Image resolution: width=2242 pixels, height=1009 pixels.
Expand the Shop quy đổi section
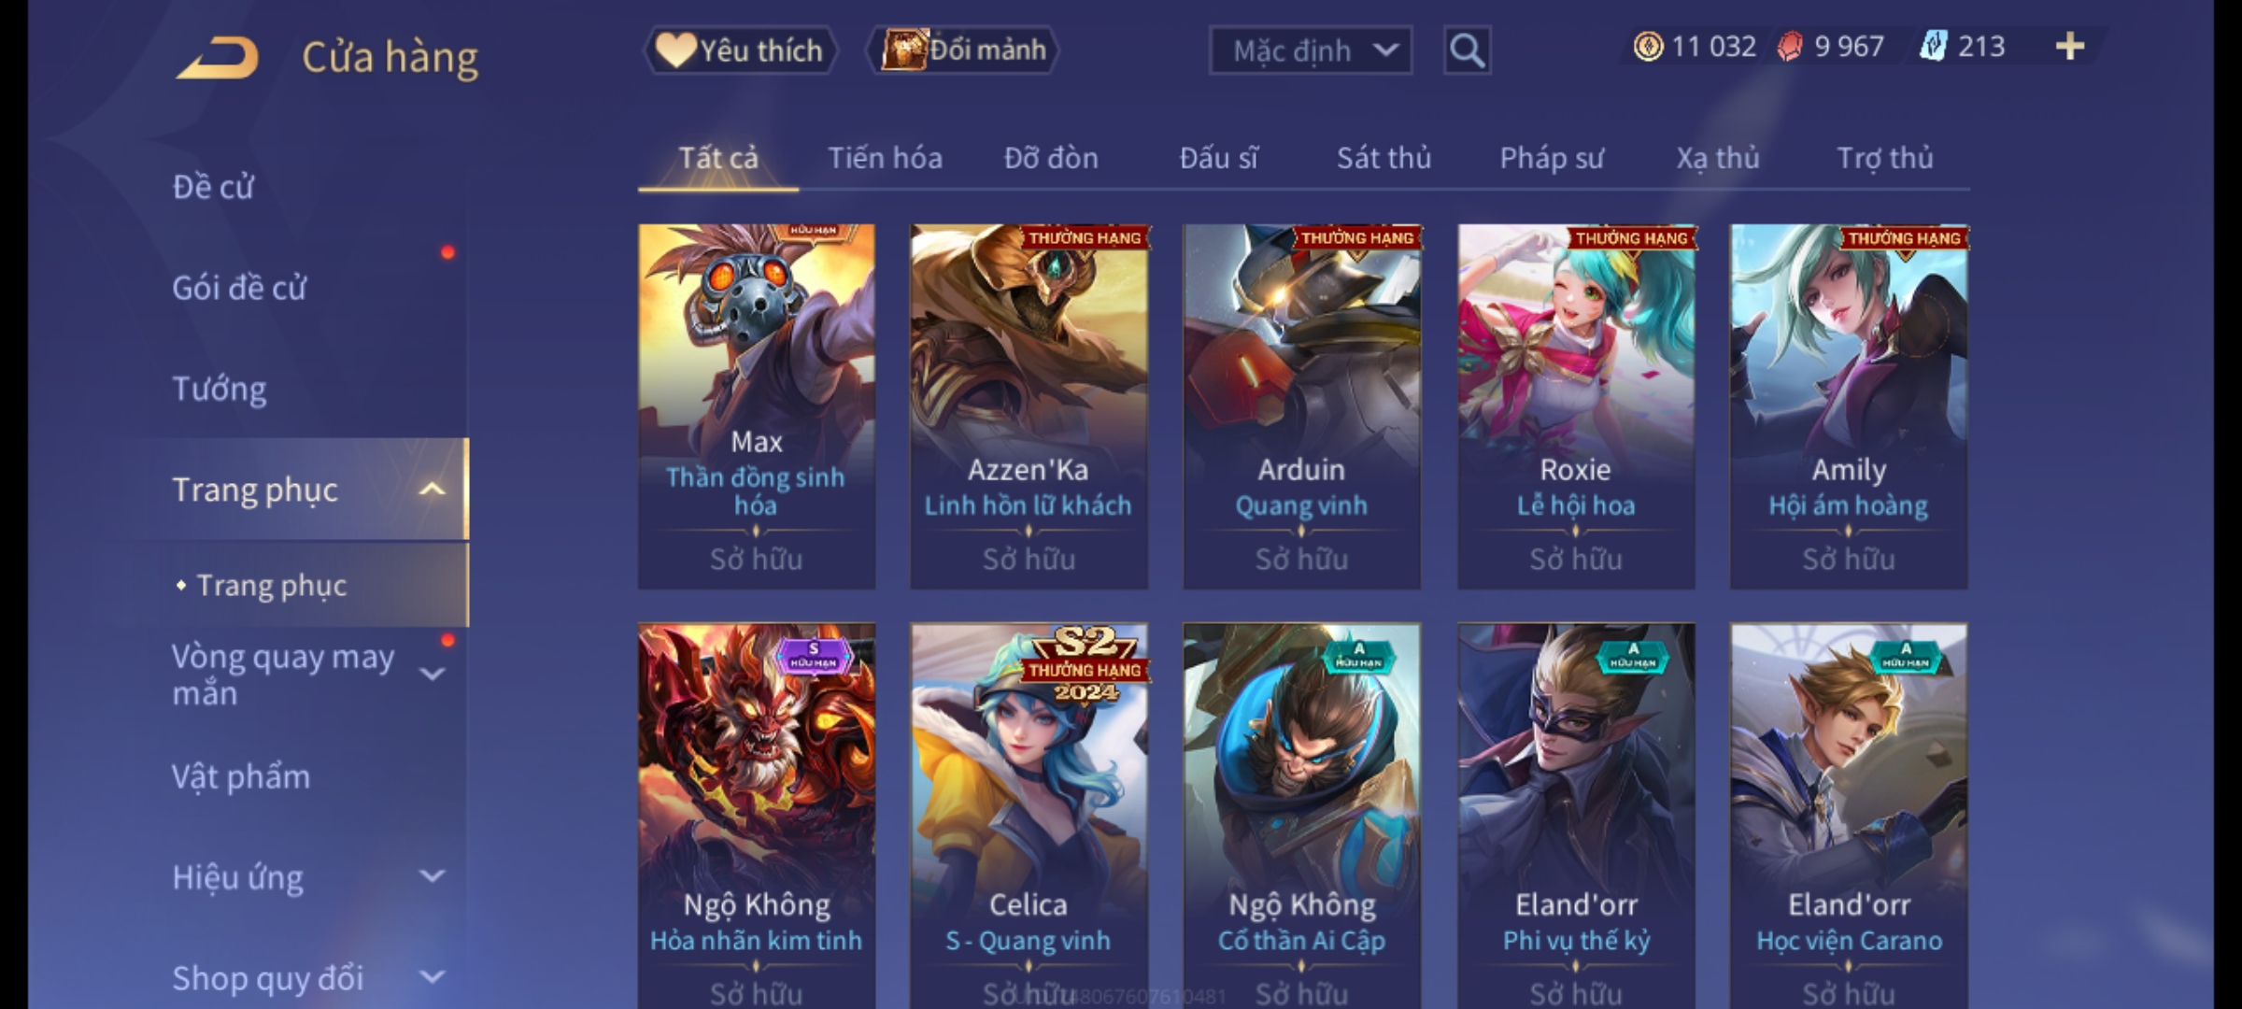[432, 977]
